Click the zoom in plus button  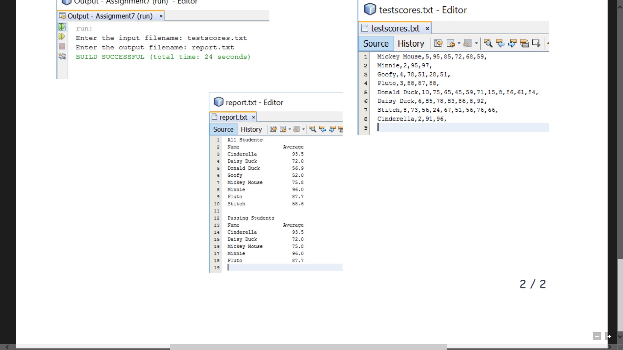(609, 336)
